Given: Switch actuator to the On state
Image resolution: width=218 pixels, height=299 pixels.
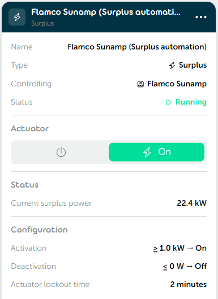Looking at the screenshot, I should click(x=156, y=152).
